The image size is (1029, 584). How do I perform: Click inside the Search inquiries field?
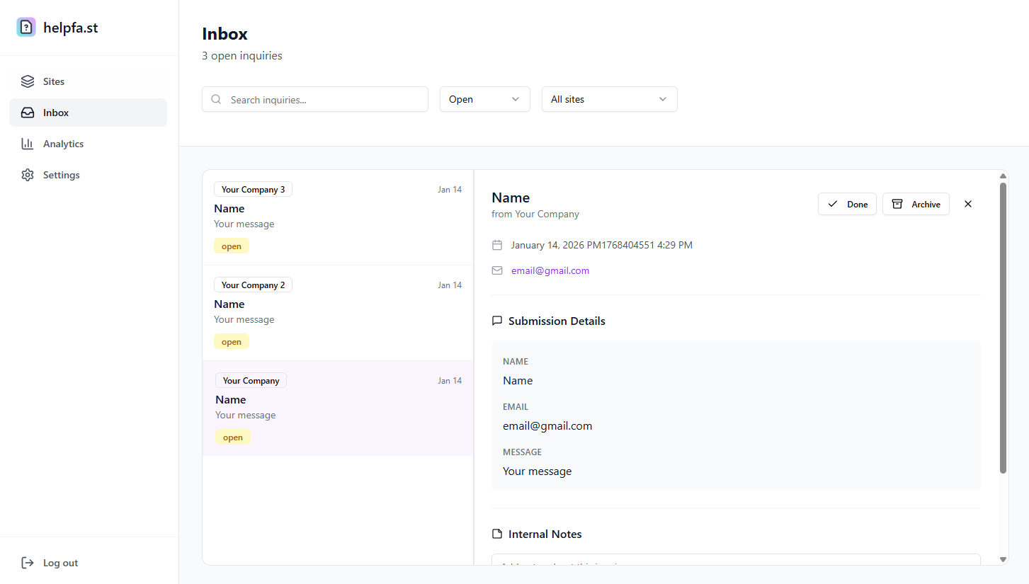[x=314, y=99]
